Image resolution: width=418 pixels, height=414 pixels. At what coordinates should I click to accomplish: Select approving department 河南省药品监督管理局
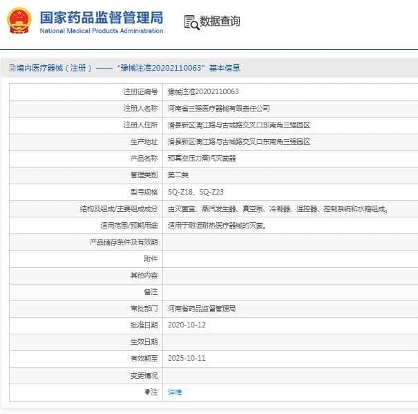202,309
